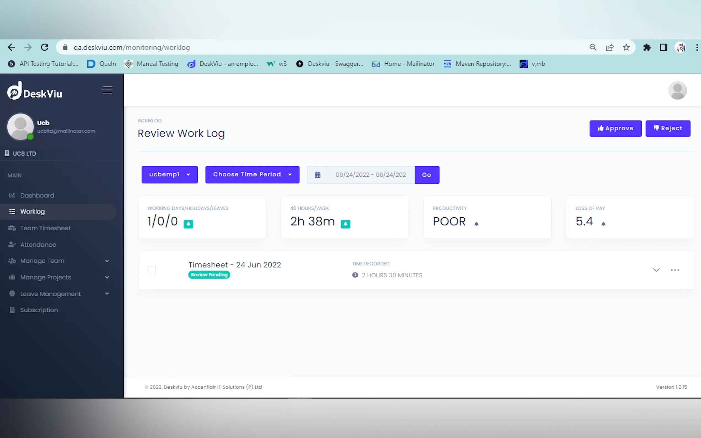Screen dimensions: 701x438
Task: Click the calendar icon beside date range
Action: pos(317,175)
